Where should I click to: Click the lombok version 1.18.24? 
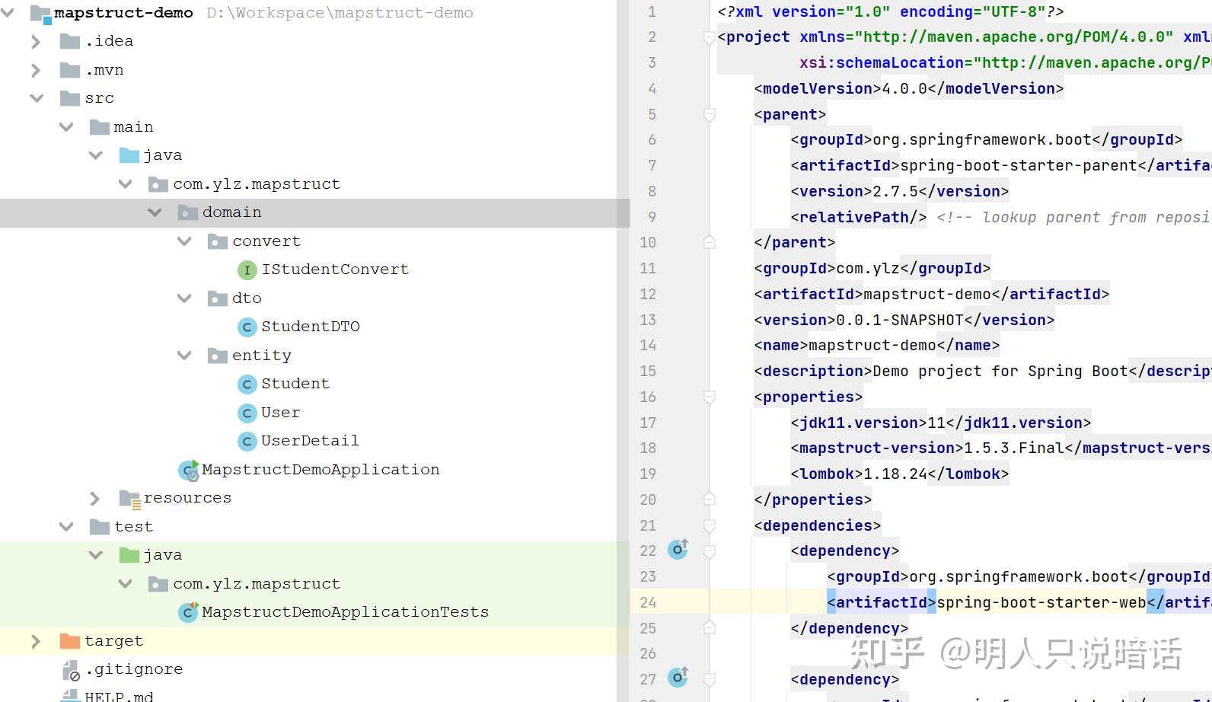(x=895, y=474)
